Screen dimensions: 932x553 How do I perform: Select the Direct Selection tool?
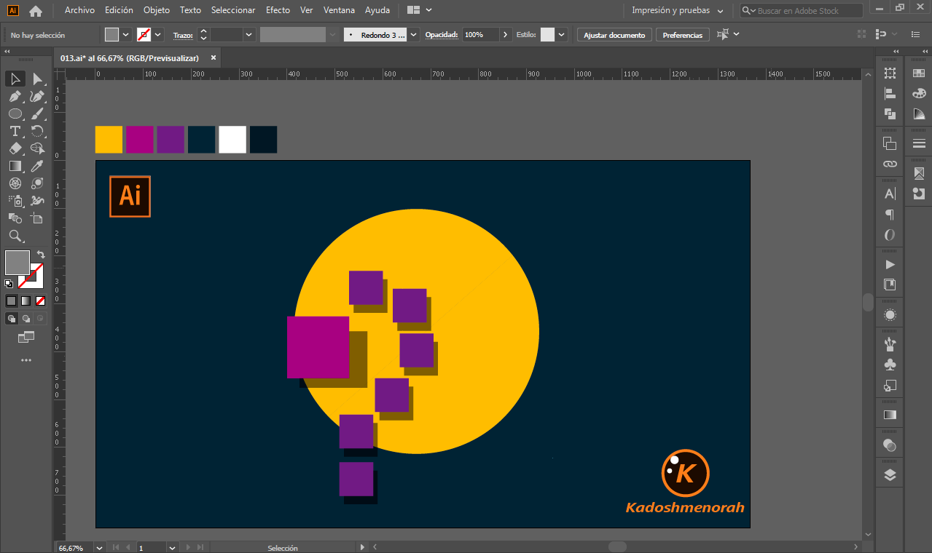coord(37,79)
